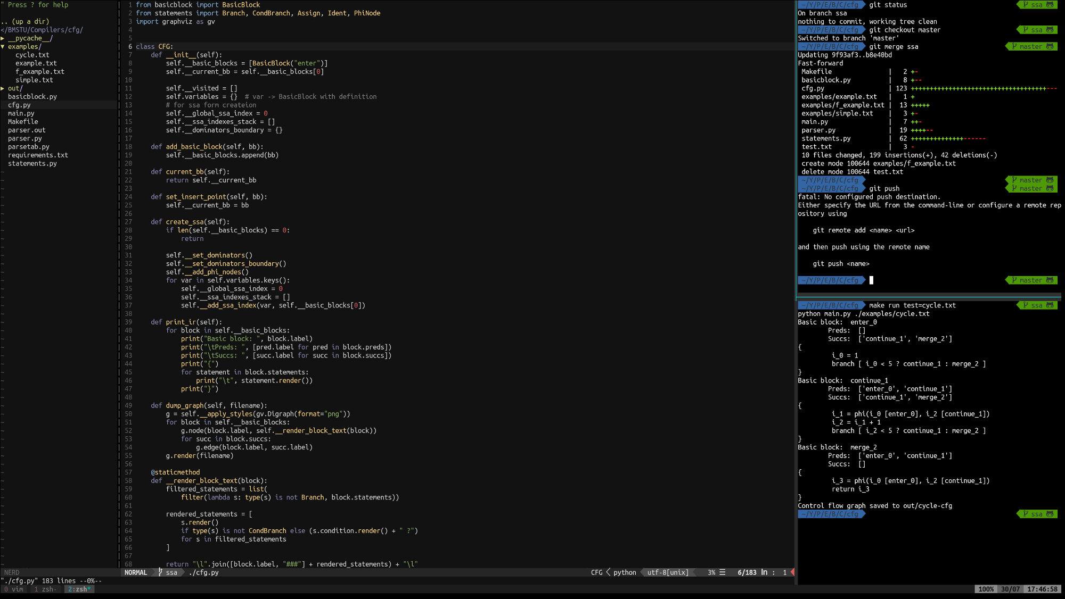The image size is (1065, 599).
Task: Click the statements.py row in merge diffstat
Action: (x=893, y=139)
